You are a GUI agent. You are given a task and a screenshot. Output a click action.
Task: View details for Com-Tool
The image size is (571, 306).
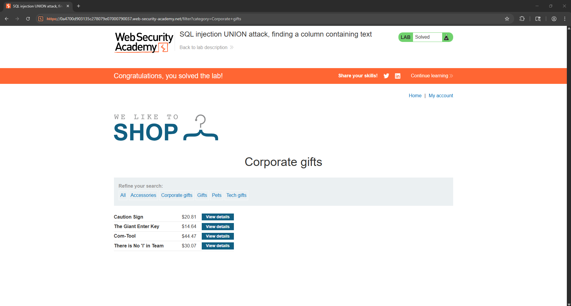coord(218,236)
